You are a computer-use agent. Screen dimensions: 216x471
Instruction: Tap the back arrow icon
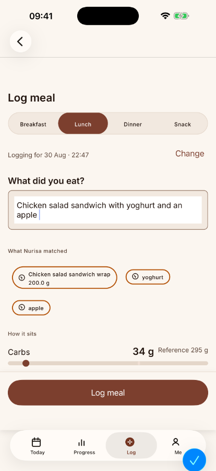click(x=20, y=41)
